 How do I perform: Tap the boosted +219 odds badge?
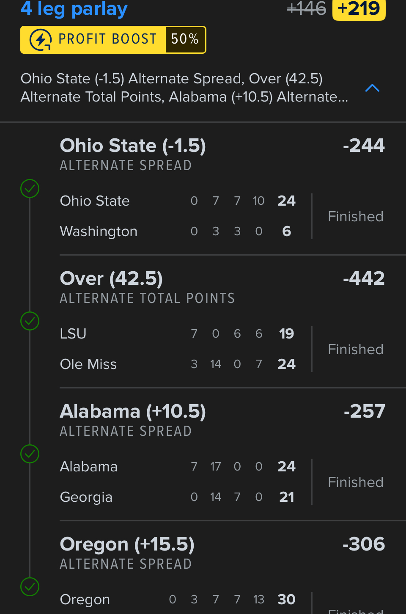click(x=359, y=8)
